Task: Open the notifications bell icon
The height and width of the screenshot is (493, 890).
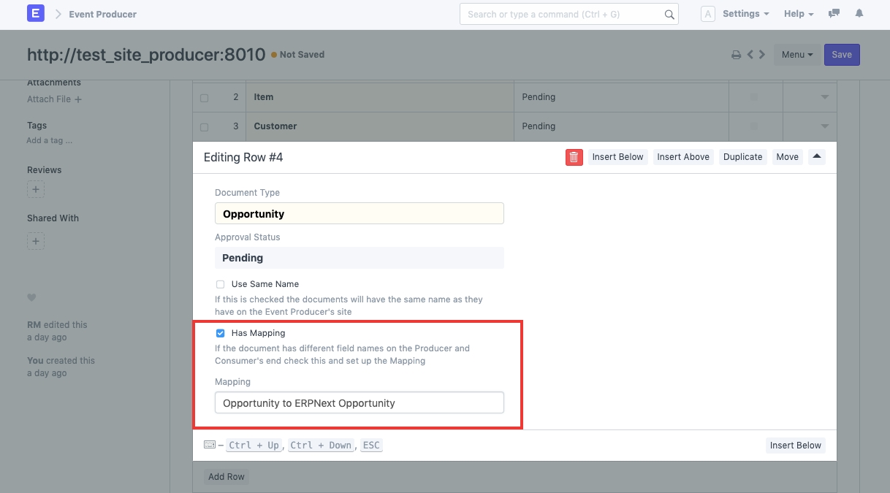Action: 859,14
